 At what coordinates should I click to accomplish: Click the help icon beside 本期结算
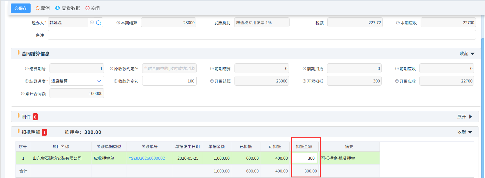click(x=118, y=23)
